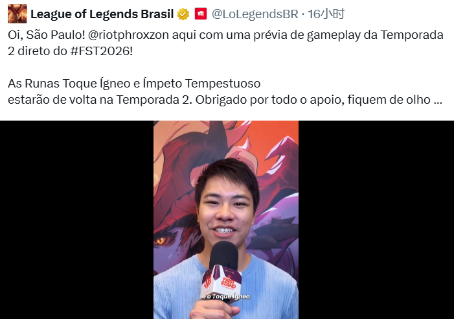Click the black letterbox area right of video
Image resolution: width=454 pixels, height=319 pixels.
tap(376, 220)
